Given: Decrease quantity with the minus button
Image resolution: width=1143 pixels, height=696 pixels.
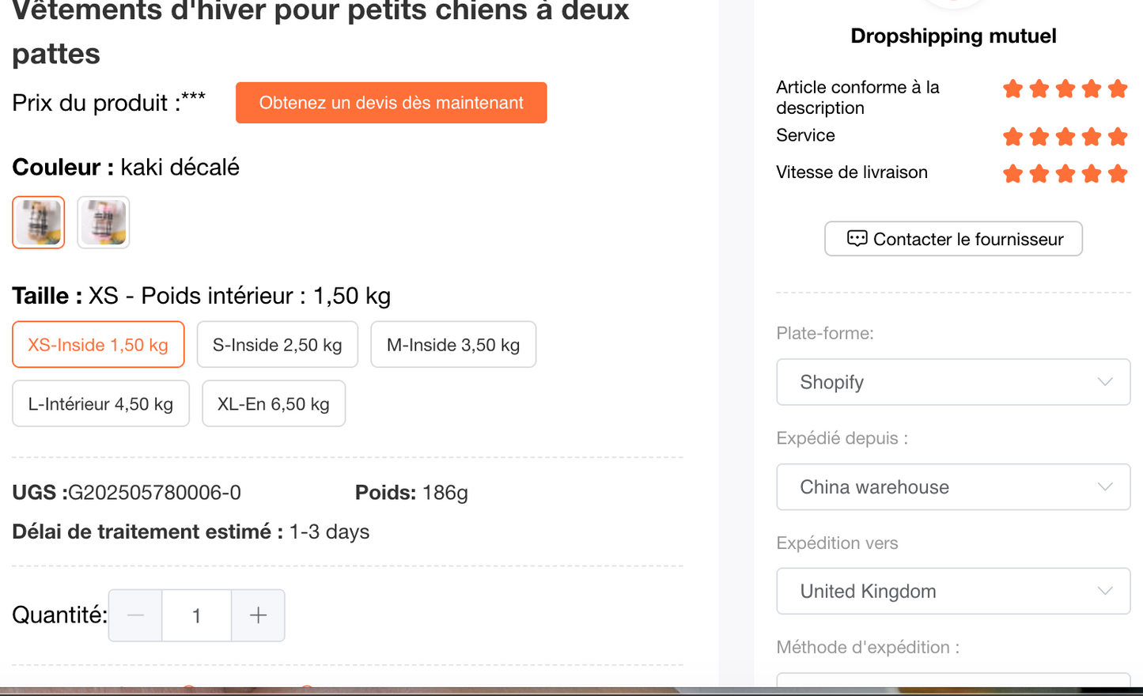Looking at the screenshot, I should pyautogui.click(x=135, y=615).
